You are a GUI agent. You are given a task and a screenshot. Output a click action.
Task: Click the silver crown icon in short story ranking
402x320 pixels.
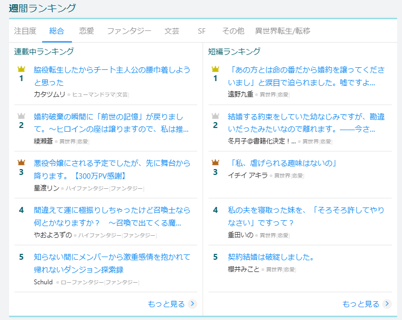coord(215,116)
